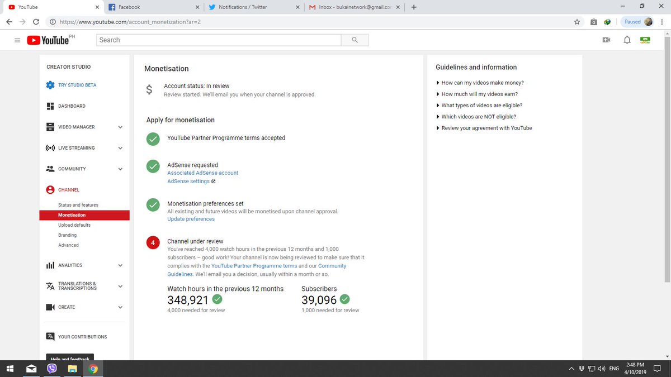Click the search magnifier button
This screenshot has height=377, width=671.
(x=355, y=40)
